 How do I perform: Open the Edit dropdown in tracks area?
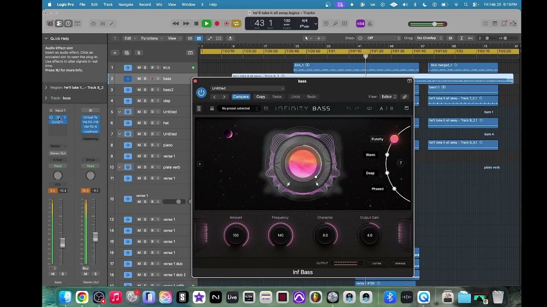point(129,38)
